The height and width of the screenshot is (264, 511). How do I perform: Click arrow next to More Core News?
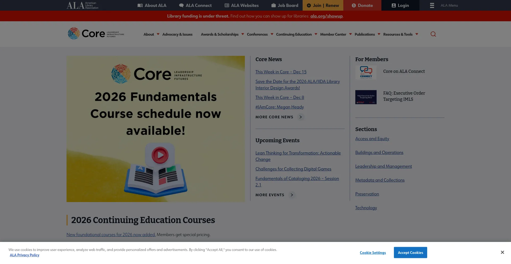pyautogui.click(x=300, y=117)
